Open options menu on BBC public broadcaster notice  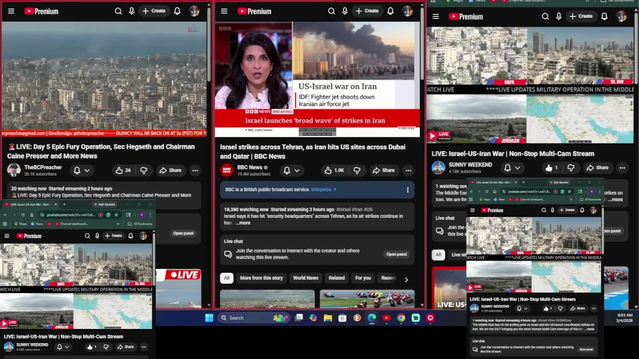pyautogui.click(x=407, y=189)
